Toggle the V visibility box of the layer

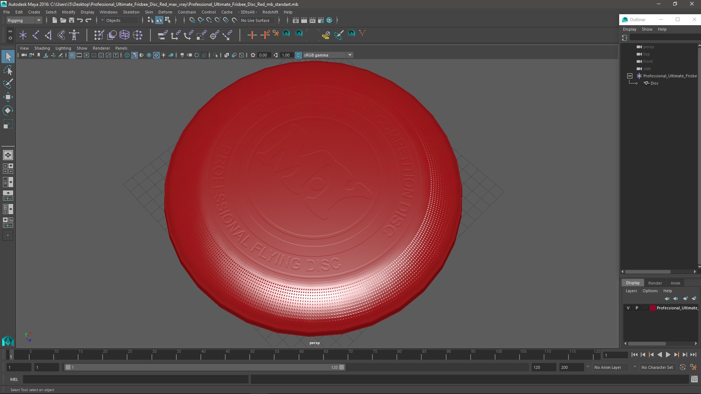tap(628, 308)
